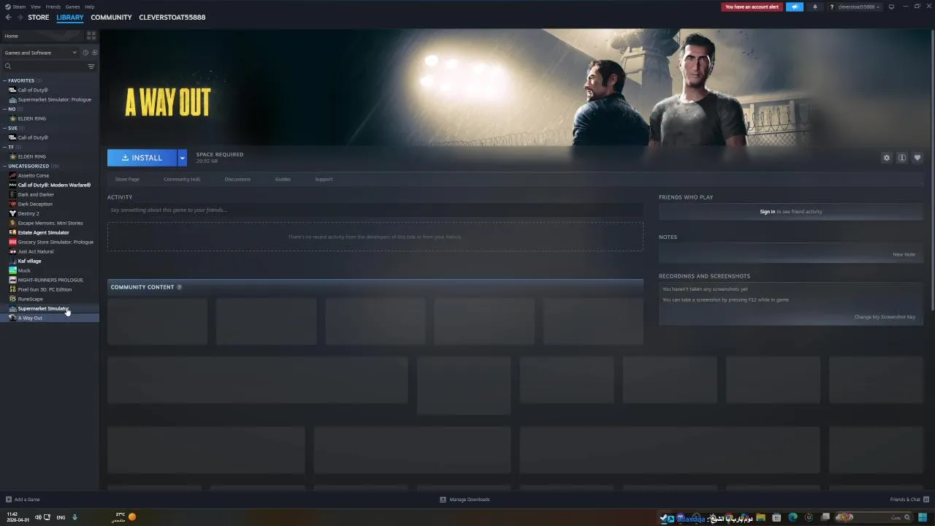
Task: Click the library search magnifier icon
Action: click(x=8, y=66)
